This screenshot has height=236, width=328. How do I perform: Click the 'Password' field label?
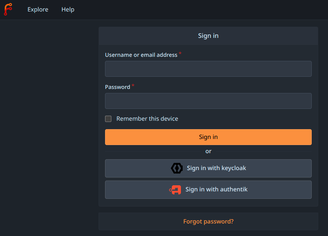point(118,87)
